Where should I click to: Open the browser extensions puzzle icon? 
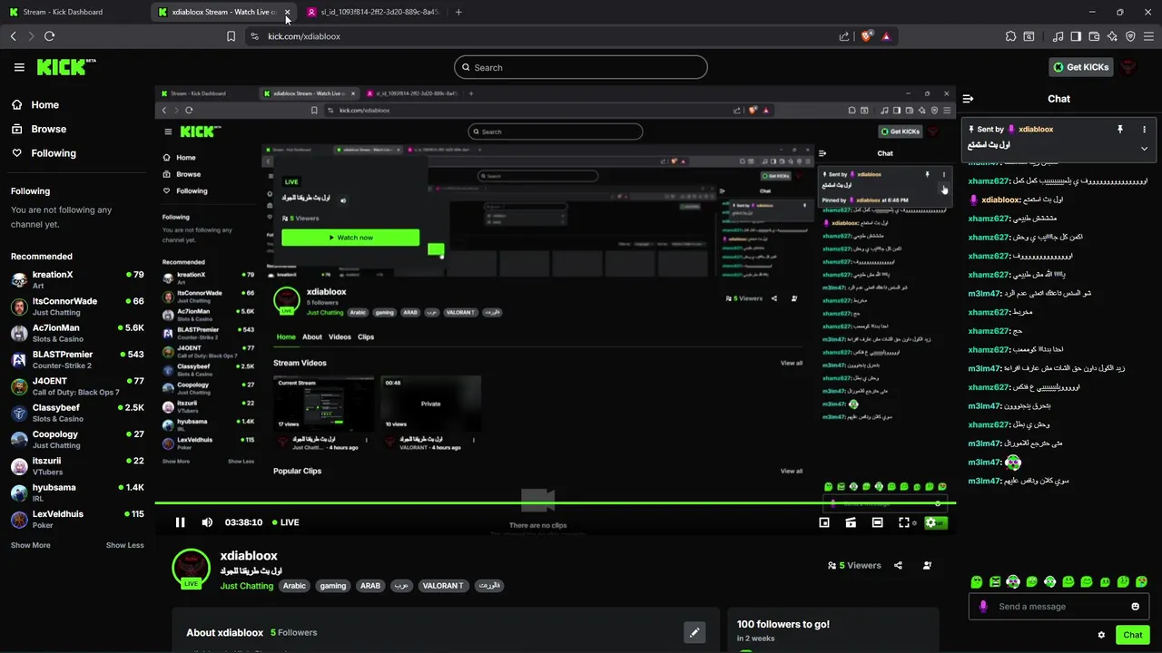pos(1010,36)
